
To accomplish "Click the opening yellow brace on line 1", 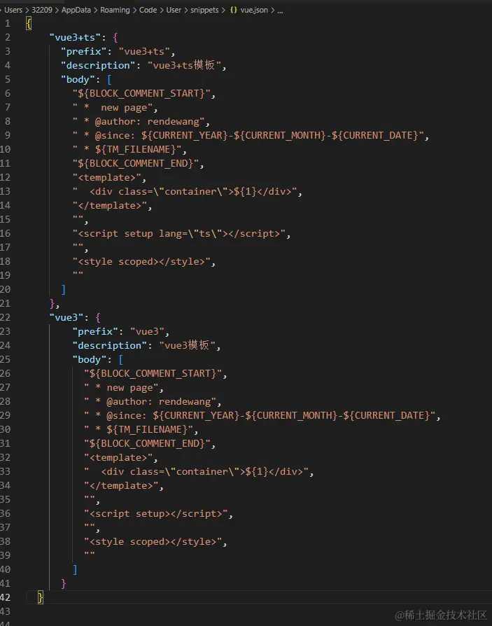I will point(29,24).
